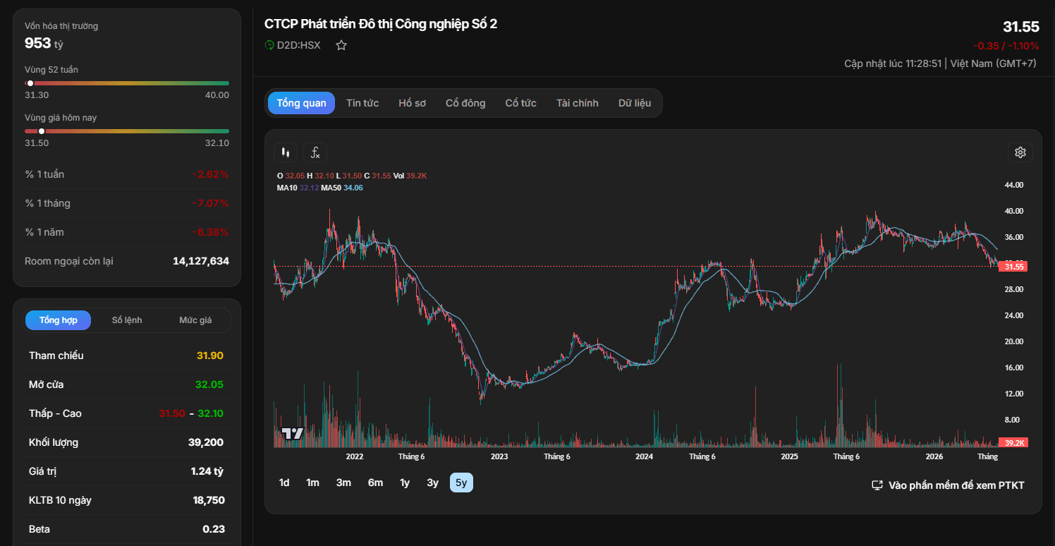
Task: Click the OHLC values legend row
Action: click(x=352, y=176)
